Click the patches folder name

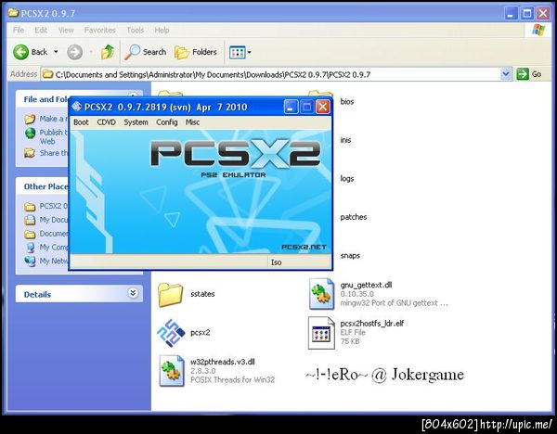353,217
